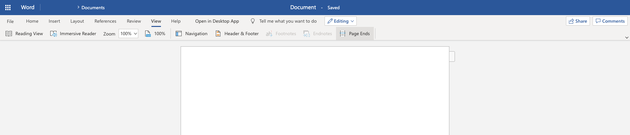Switch to Reading View

click(24, 34)
